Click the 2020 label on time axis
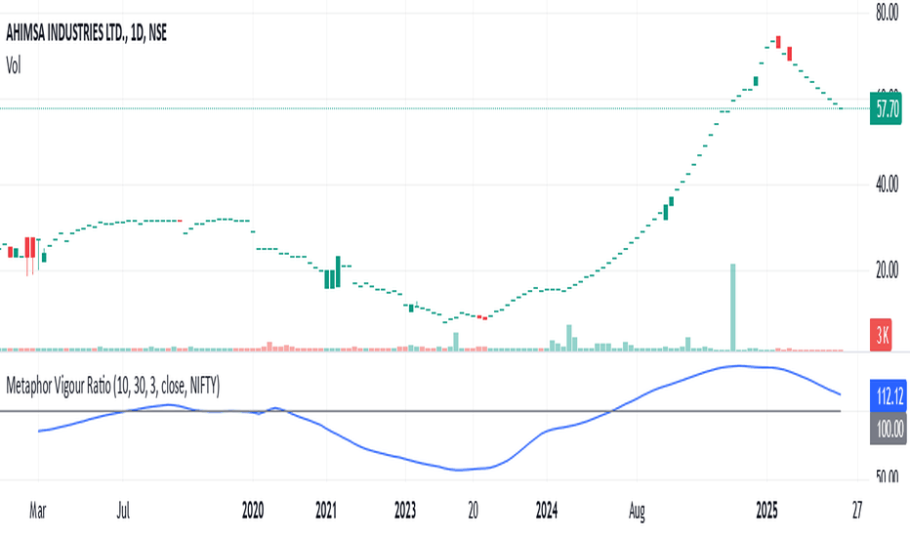The image size is (910, 537). pos(253,511)
